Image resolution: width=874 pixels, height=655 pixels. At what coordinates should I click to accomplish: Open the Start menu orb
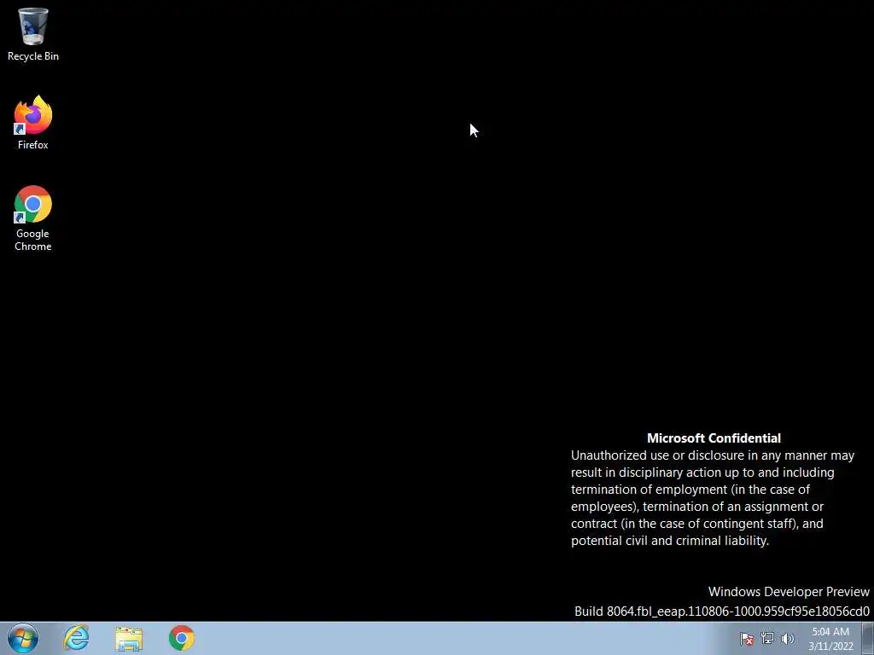(23, 638)
